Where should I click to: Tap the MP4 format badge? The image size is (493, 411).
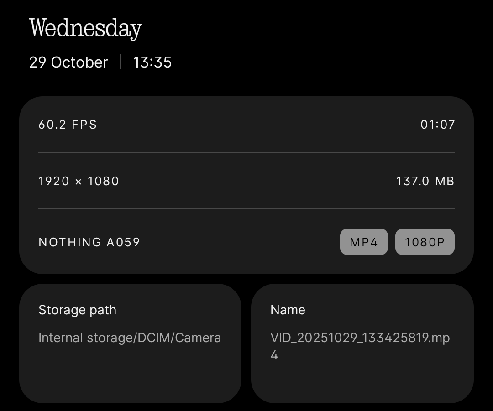tap(364, 242)
